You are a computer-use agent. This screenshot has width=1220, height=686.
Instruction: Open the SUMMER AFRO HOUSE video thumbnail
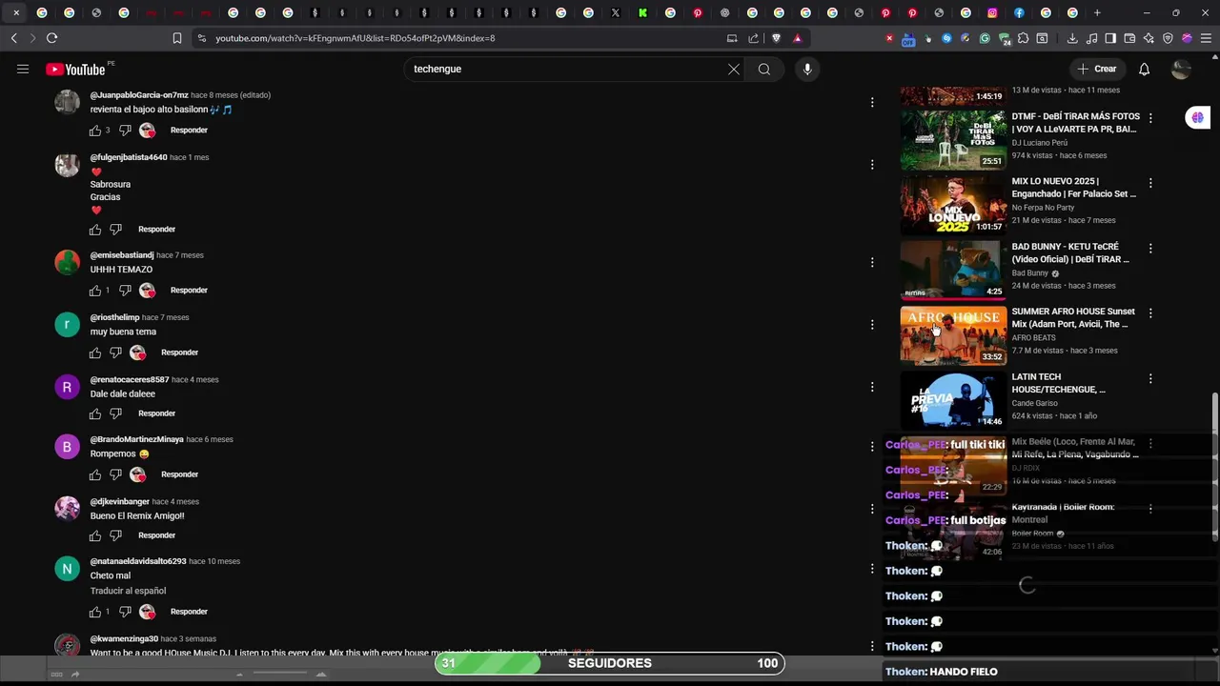coord(953,335)
